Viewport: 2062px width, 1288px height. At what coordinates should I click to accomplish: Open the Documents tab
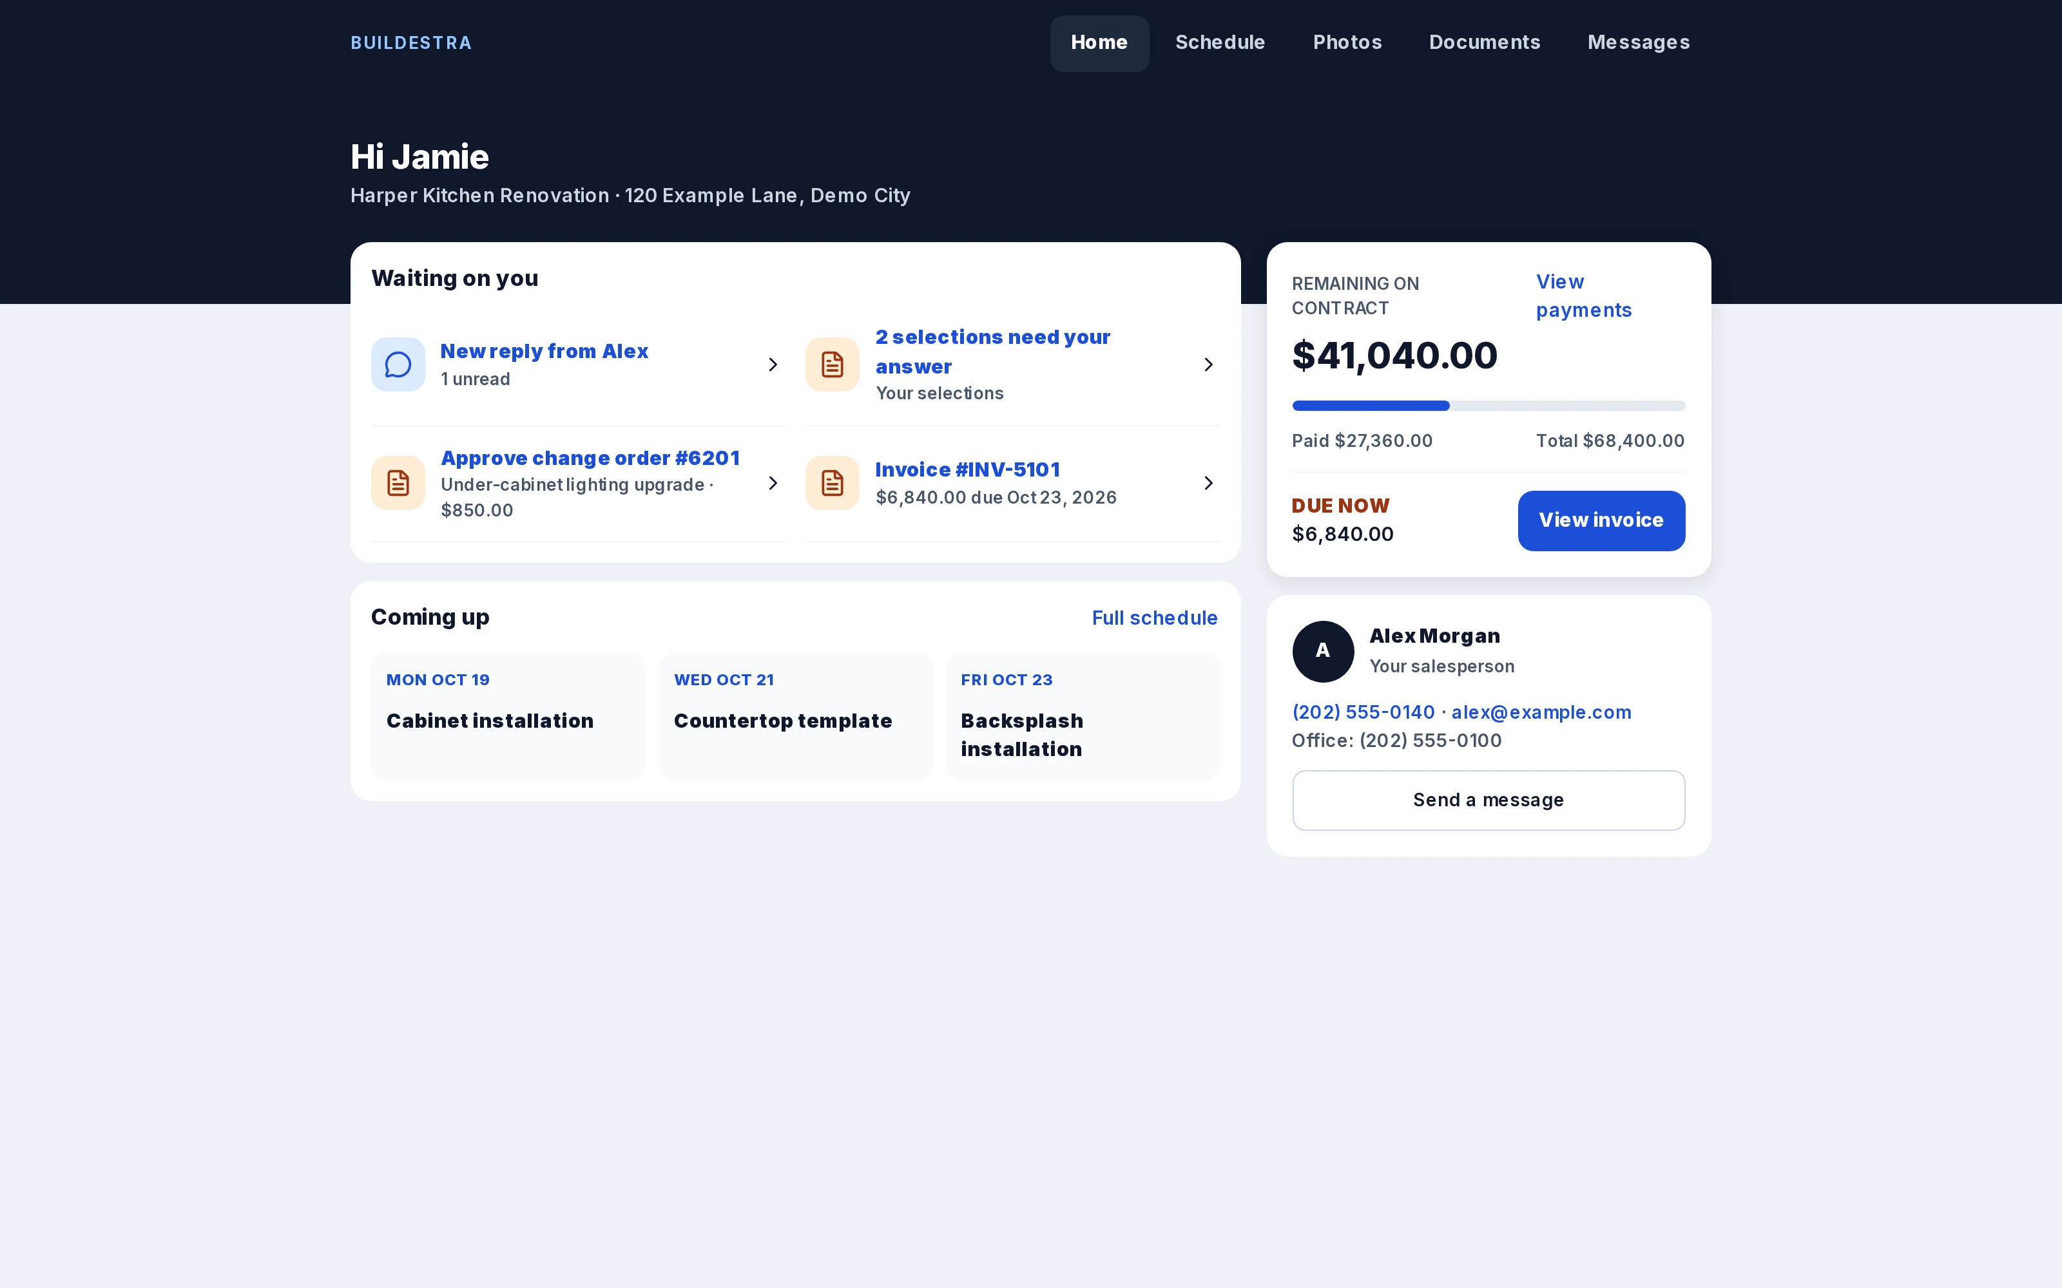[1484, 43]
